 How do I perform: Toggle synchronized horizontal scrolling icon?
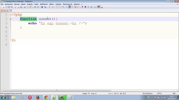click(x=59, y=7)
